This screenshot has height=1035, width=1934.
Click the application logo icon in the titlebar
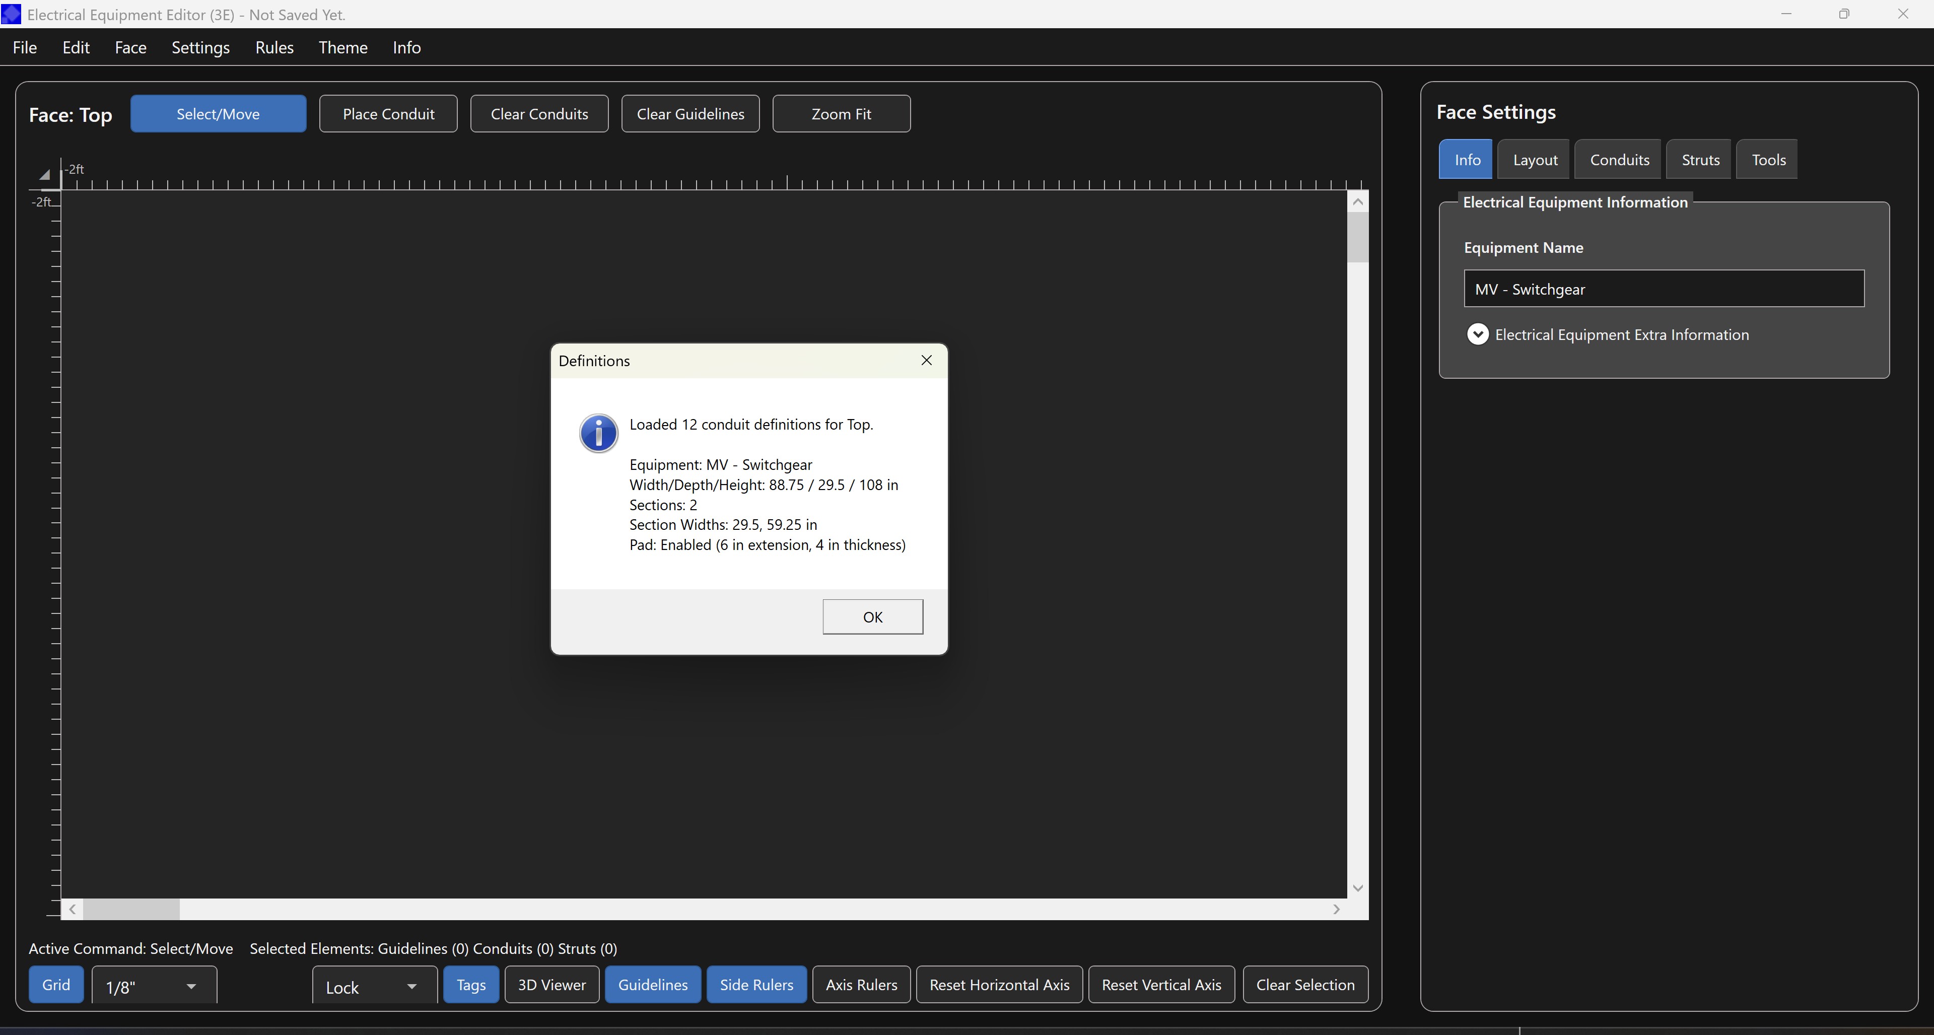12,14
